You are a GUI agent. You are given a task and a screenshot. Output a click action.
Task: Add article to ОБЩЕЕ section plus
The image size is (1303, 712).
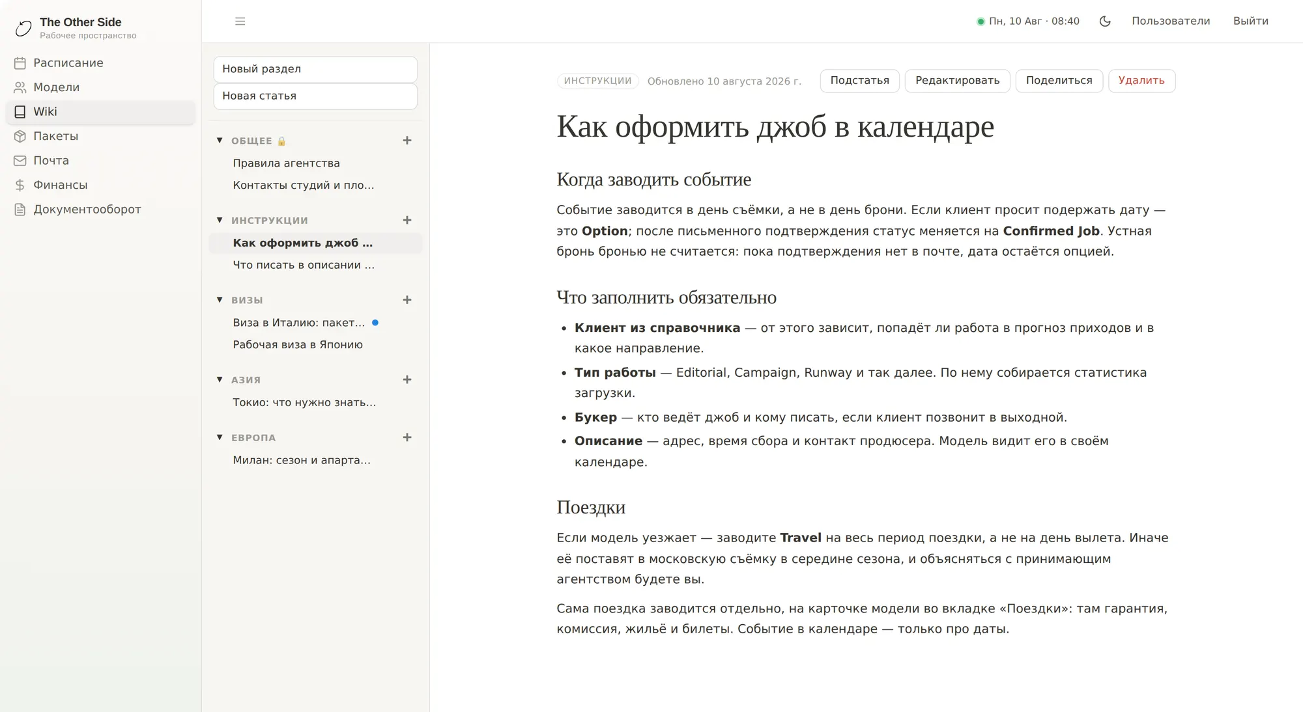point(407,141)
